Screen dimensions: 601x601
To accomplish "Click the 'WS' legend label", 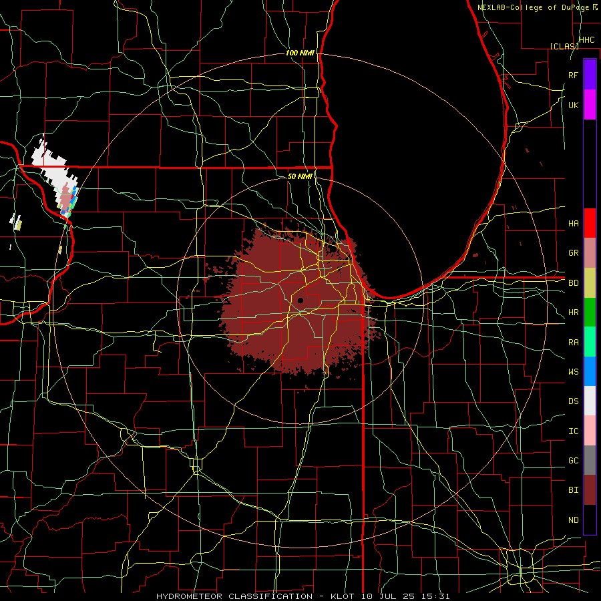I will [573, 371].
